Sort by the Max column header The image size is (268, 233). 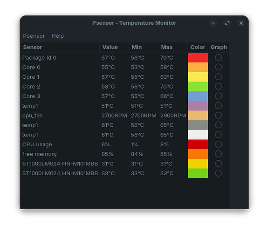173,47
